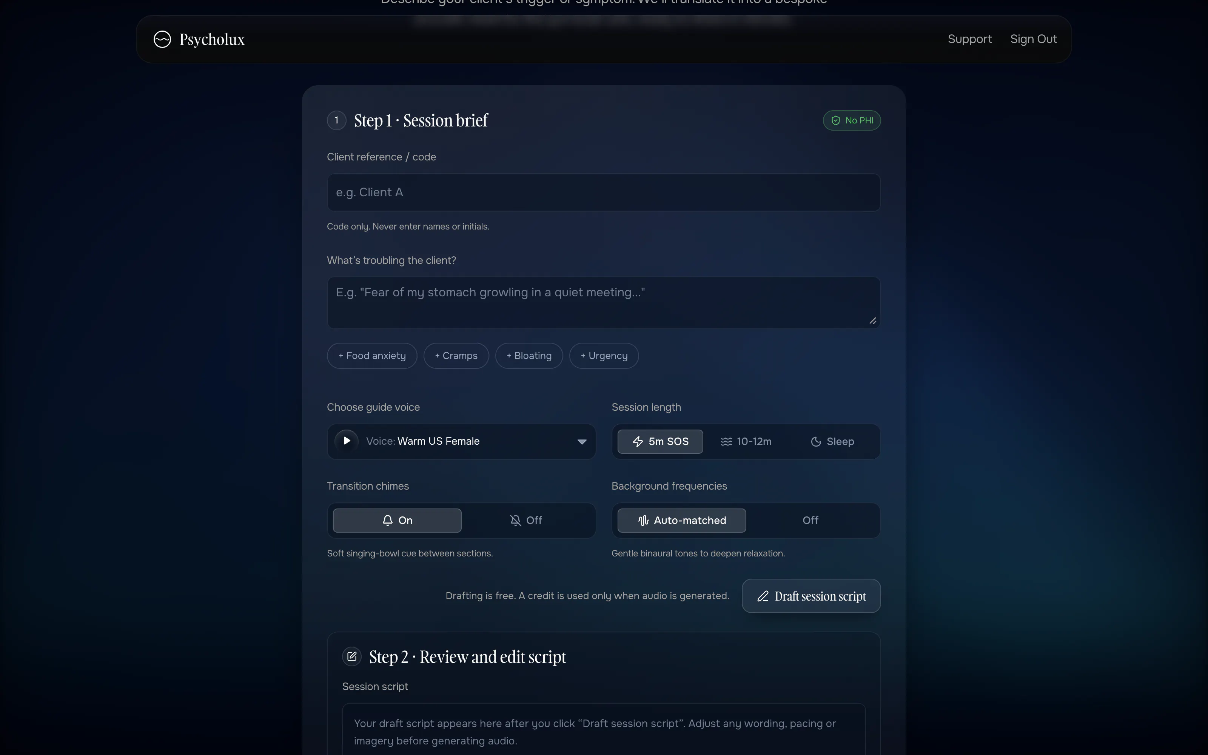Click the Session length label
Image resolution: width=1208 pixels, height=755 pixels.
tap(646, 407)
